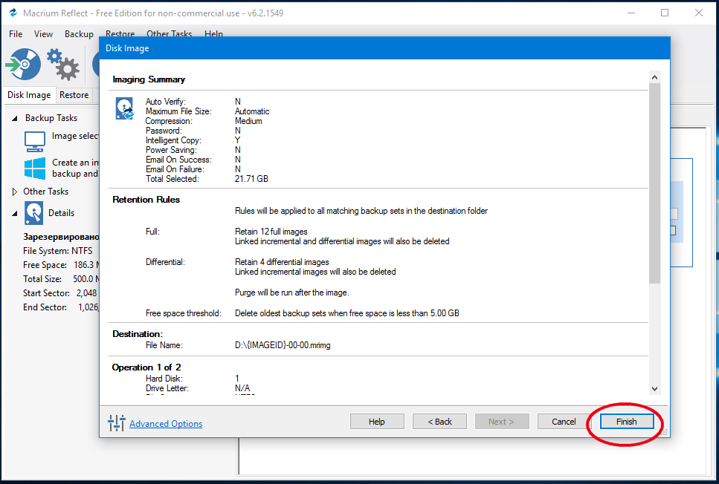
Task: Click the Imaging Summary disk icon
Action: coord(124,108)
